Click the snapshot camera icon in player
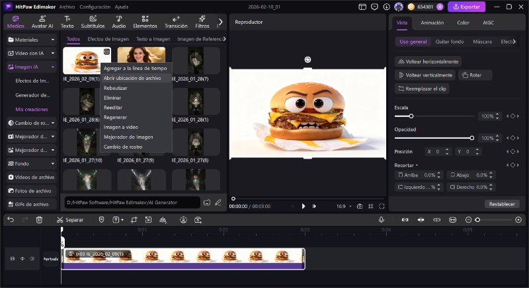This screenshot has height=288, width=529. tap(360, 206)
